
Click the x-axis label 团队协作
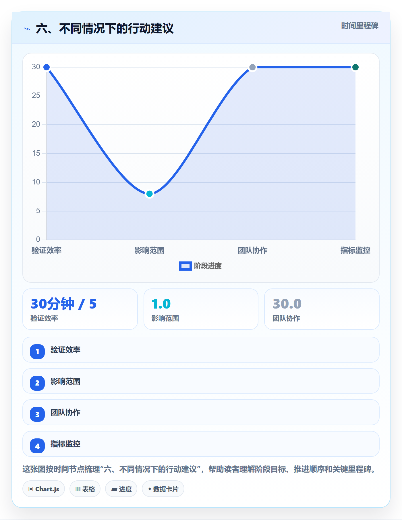coord(252,251)
